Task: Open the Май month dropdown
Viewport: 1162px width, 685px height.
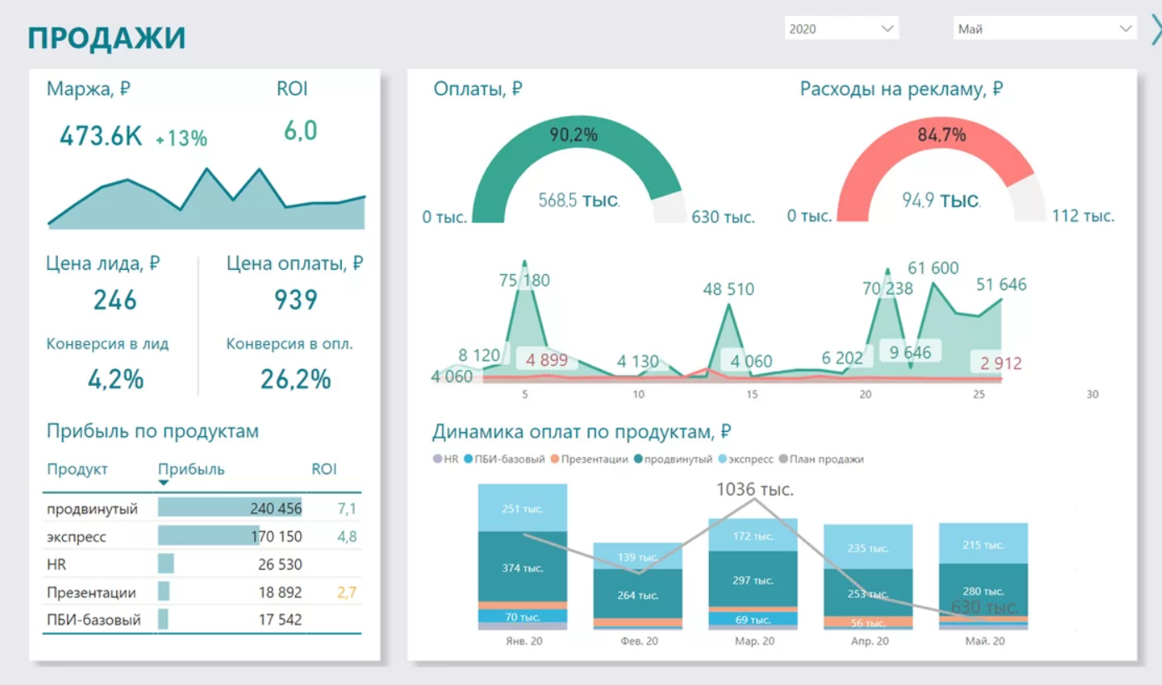Action: (1044, 28)
